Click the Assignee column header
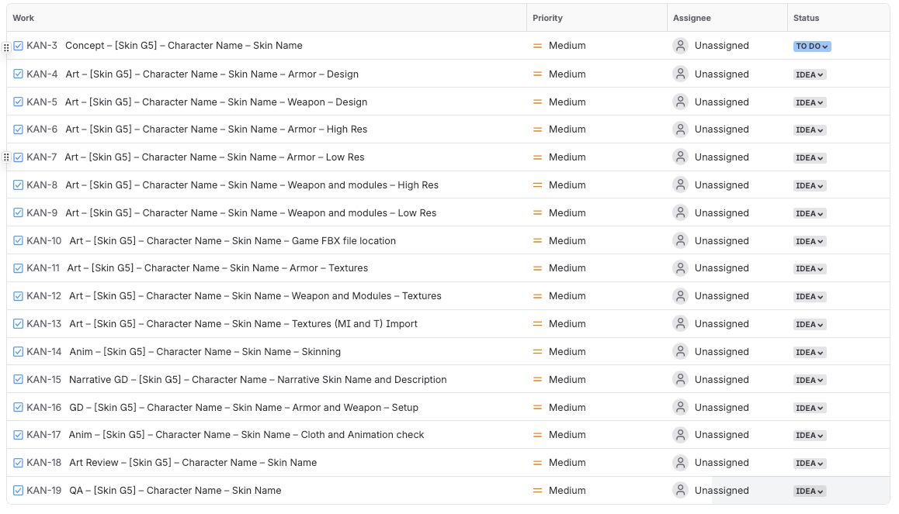Image resolution: width=899 pixels, height=514 pixels. pyautogui.click(x=692, y=18)
